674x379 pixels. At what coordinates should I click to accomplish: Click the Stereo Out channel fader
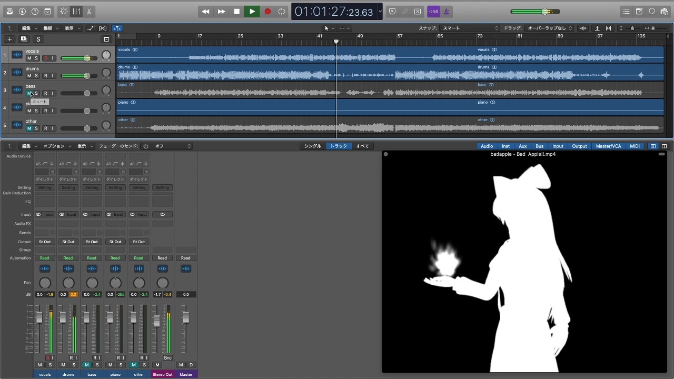click(x=156, y=321)
